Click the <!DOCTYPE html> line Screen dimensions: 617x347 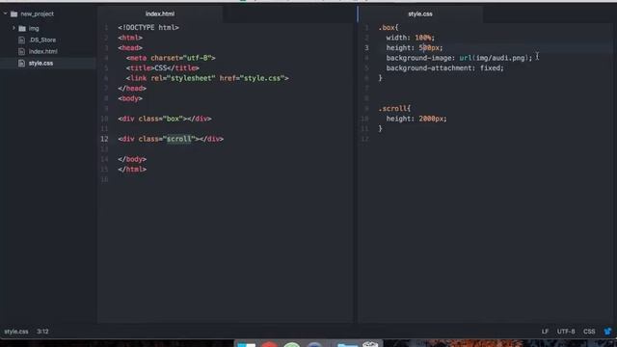pyautogui.click(x=148, y=28)
